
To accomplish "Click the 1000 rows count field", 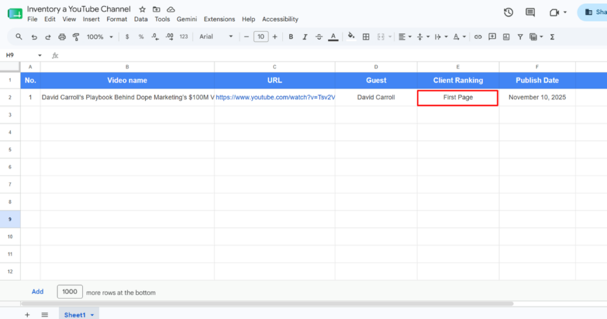I will click(70, 292).
